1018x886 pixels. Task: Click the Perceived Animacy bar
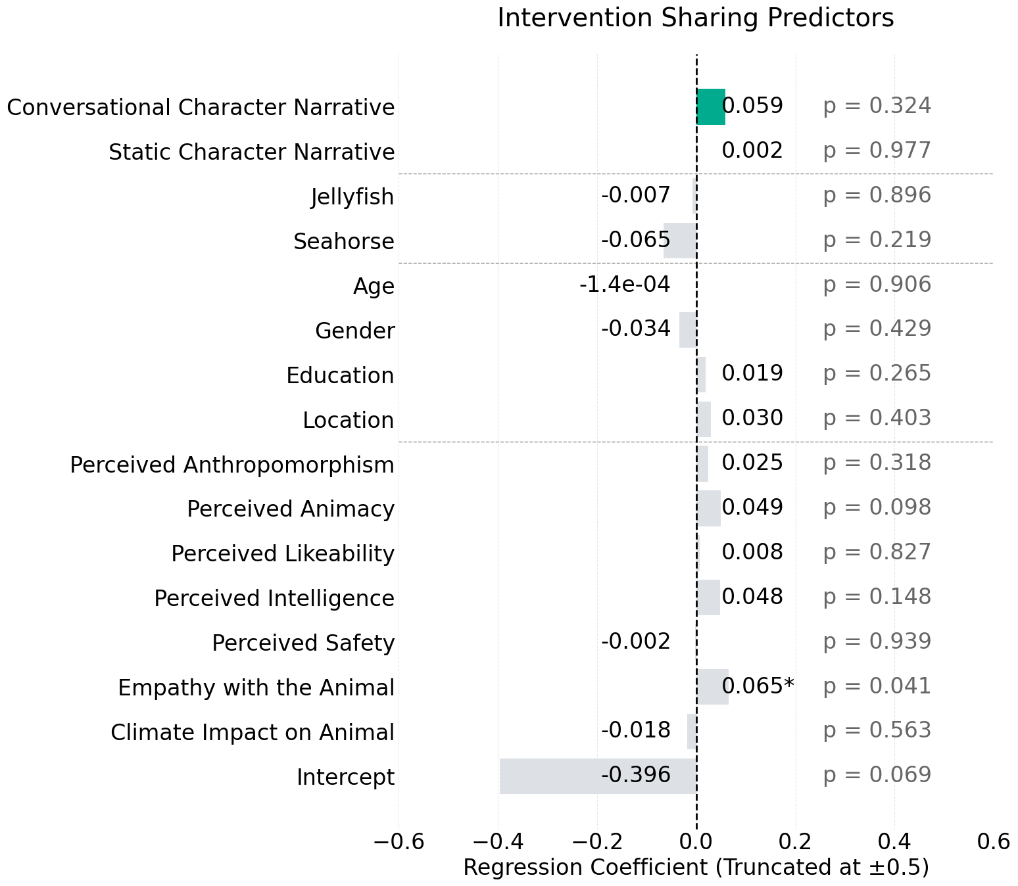coord(709,509)
